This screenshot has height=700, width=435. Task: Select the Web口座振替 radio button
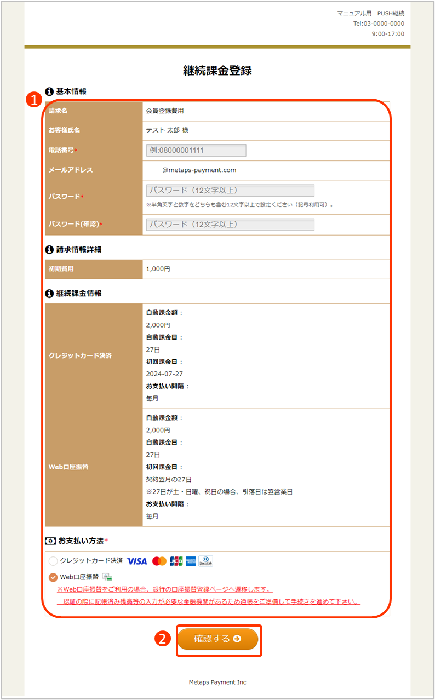click(x=53, y=577)
